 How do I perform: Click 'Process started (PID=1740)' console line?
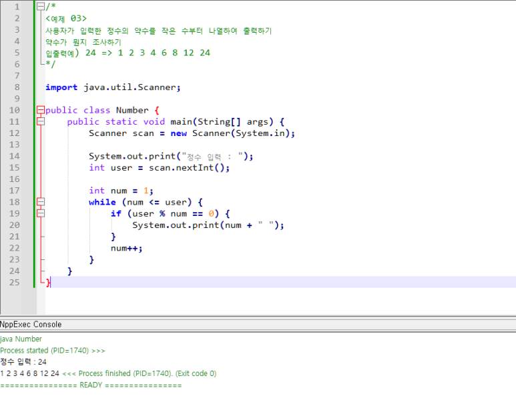click(45, 350)
